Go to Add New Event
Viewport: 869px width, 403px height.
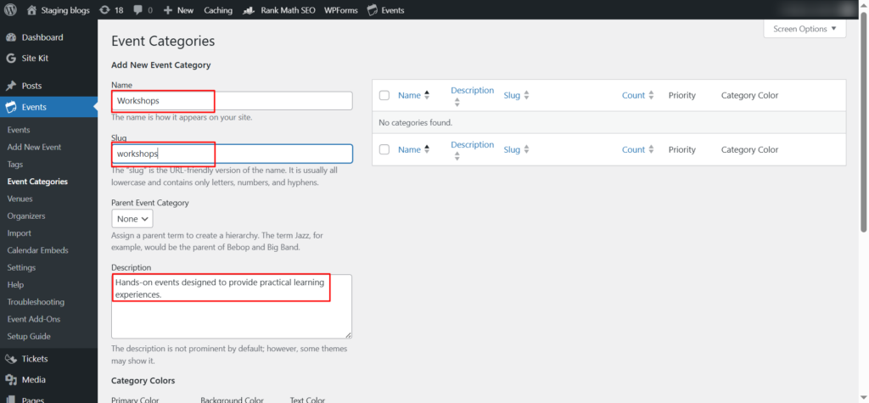click(34, 147)
